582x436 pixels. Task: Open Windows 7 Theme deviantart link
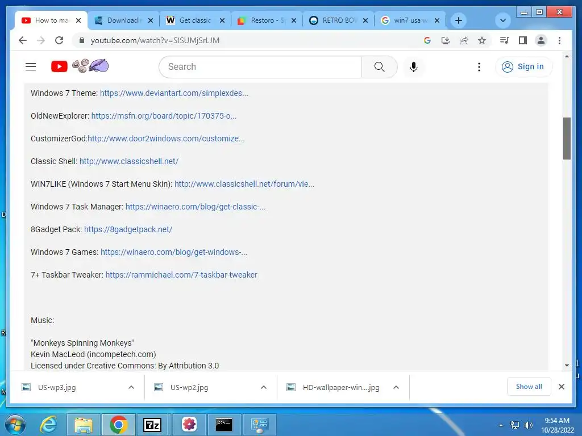[174, 93]
